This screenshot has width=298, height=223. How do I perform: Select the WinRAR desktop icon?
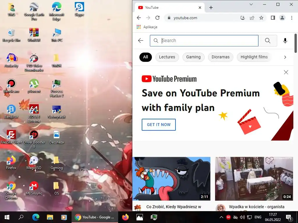(34, 35)
